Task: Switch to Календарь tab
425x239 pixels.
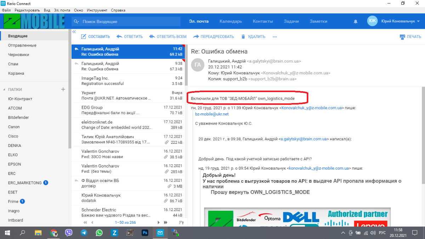Action: tap(231, 21)
